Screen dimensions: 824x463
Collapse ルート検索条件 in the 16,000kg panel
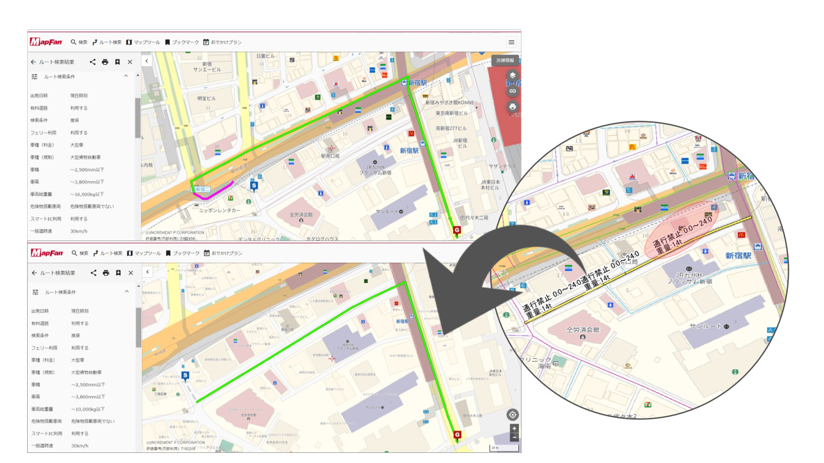pyautogui.click(x=126, y=76)
